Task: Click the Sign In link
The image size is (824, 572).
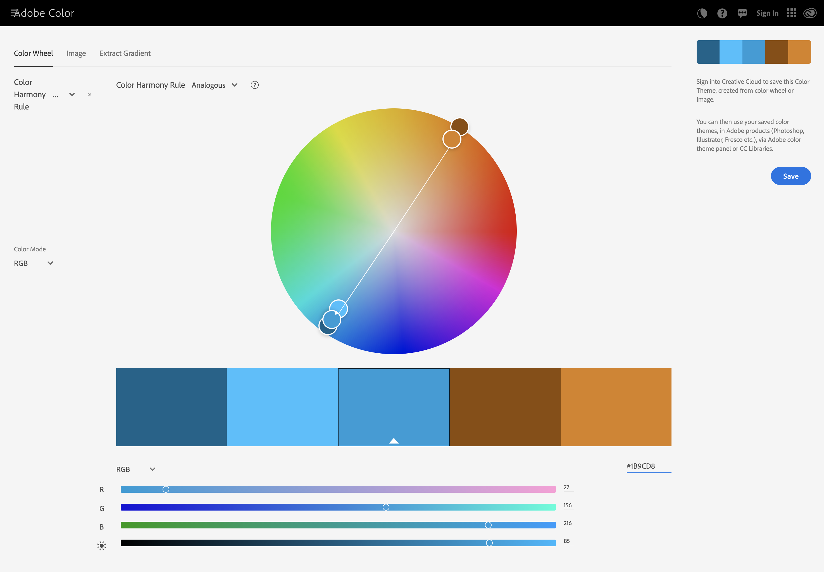Action: tap(767, 13)
